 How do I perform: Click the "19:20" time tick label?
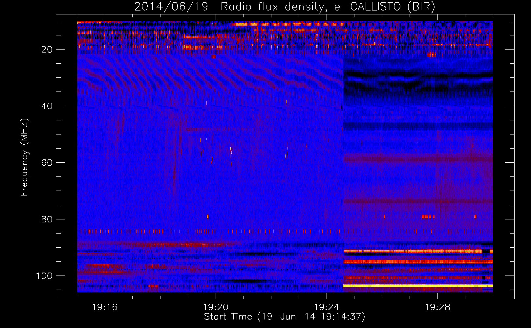point(216,307)
